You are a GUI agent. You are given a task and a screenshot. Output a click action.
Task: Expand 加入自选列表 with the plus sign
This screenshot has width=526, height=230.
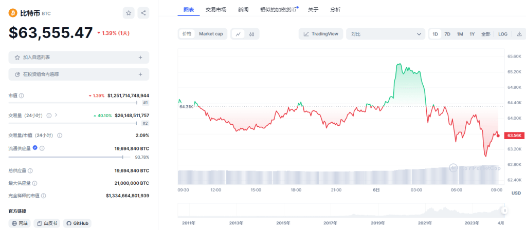click(140, 57)
